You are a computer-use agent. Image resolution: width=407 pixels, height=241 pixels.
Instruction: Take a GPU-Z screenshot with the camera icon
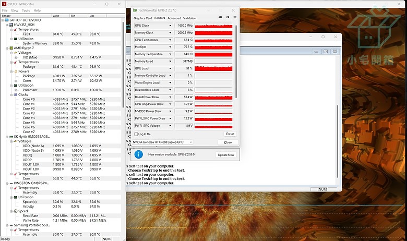pos(220,17)
